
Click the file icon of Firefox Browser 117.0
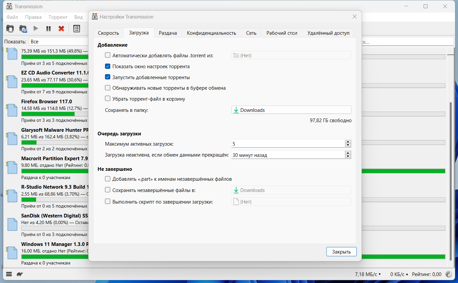[x=12, y=110]
